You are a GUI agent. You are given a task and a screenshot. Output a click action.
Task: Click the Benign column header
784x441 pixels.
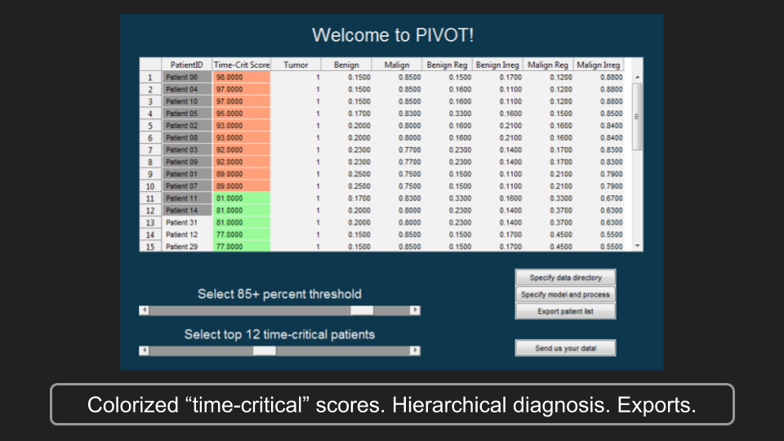346,65
